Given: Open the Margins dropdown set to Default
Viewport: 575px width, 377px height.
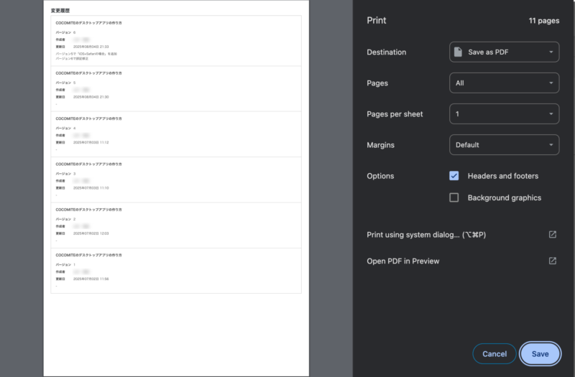Looking at the screenshot, I should (x=504, y=145).
